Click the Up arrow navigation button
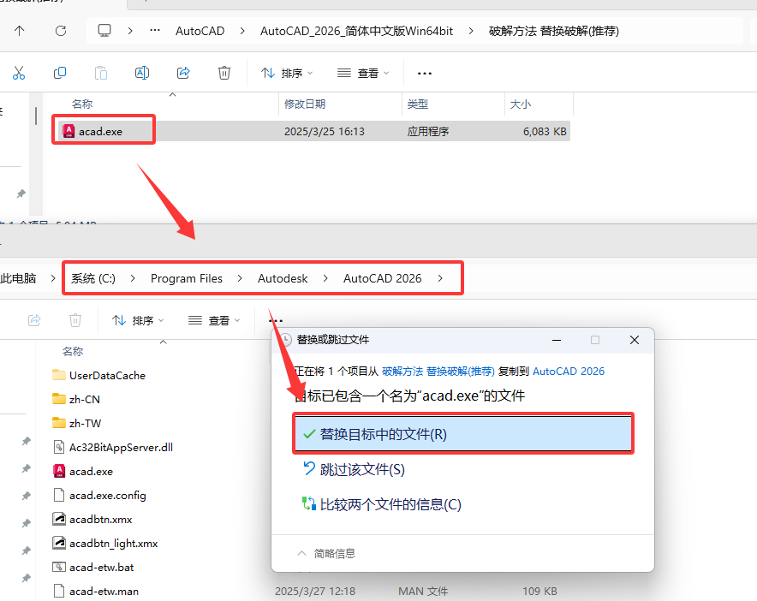The image size is (757, 601). (20, 31)
